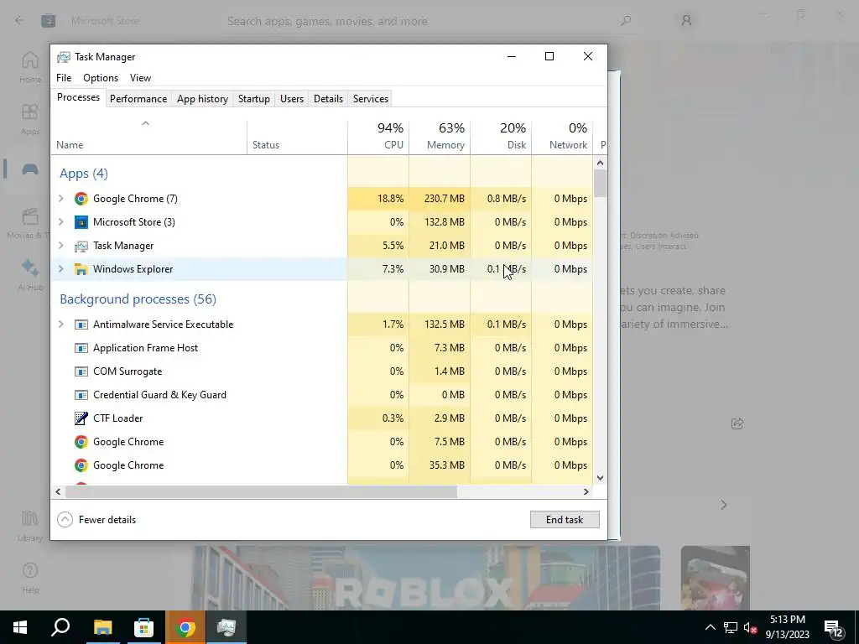This screenshot has height=644, width=859.
Task: Select the Windows Explorer row name
Action: pos(133,269)
